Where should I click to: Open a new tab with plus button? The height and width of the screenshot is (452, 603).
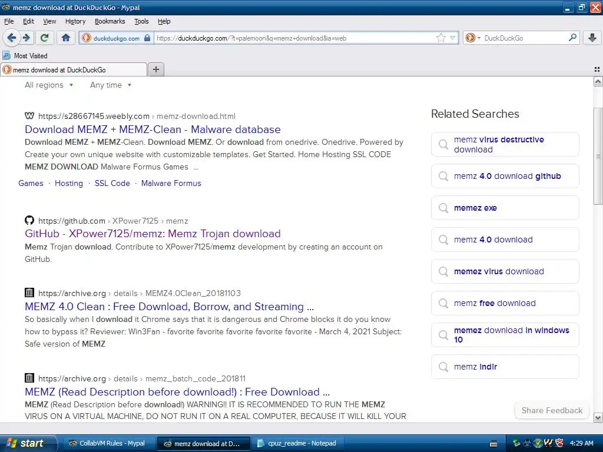coord(155,69)
